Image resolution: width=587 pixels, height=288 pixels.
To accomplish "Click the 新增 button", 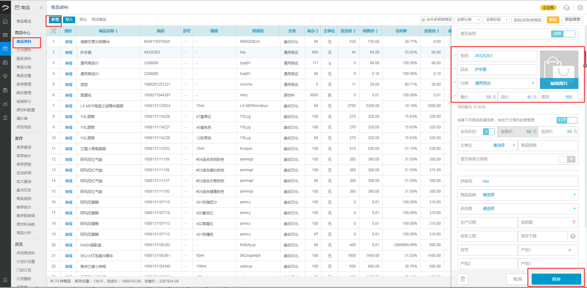I will (55, 20).
